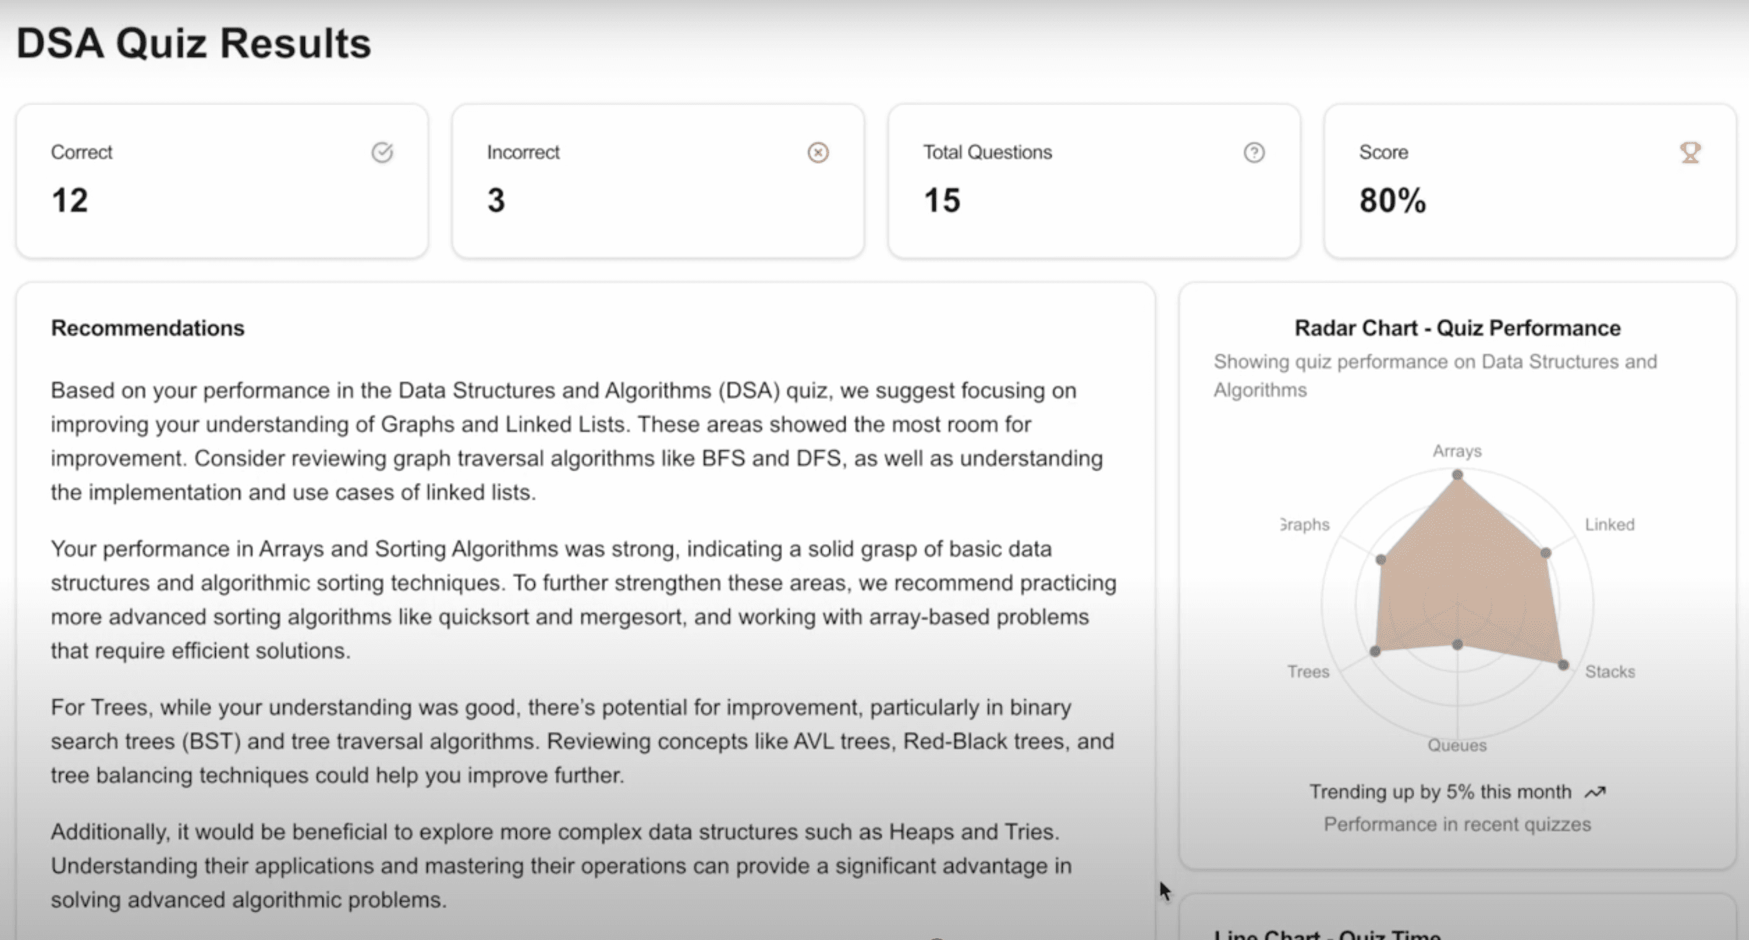Click the Recommendations panel heading
Viewport: 1749px width, 940px height.
coord(147,328)
